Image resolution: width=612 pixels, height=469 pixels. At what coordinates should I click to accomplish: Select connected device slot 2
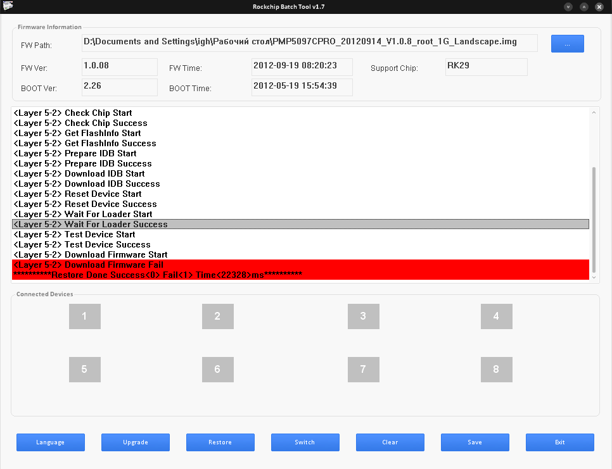218,316
